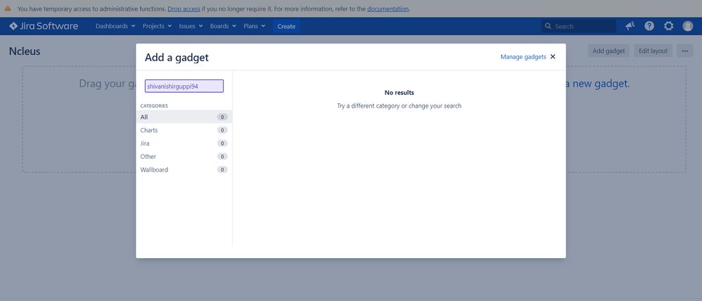Expand the Dashboards menu
The width and height of the screenshot is (702, 301).
pos(115,26)
